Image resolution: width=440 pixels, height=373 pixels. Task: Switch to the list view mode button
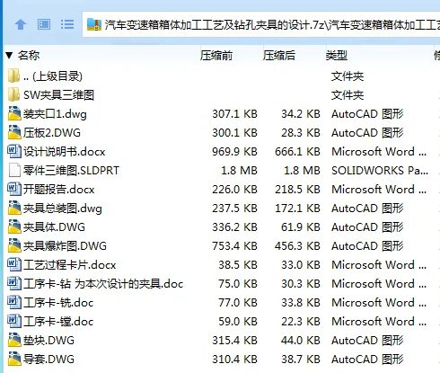click(67, 24)
